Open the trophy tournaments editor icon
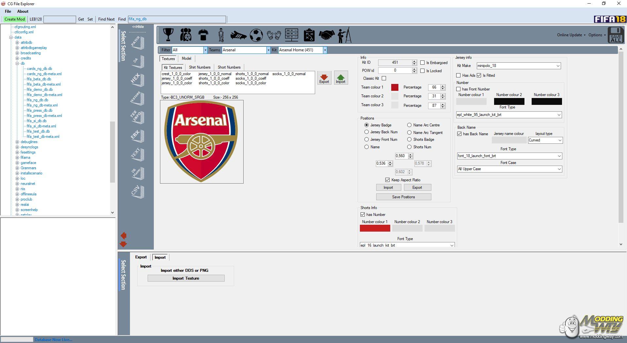This screenshot has width=627, height=343. point(168,35)
